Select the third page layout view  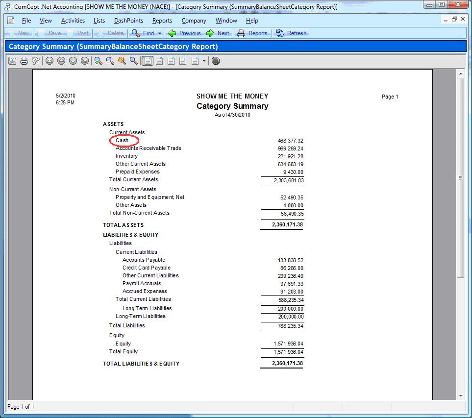(171, 61)
